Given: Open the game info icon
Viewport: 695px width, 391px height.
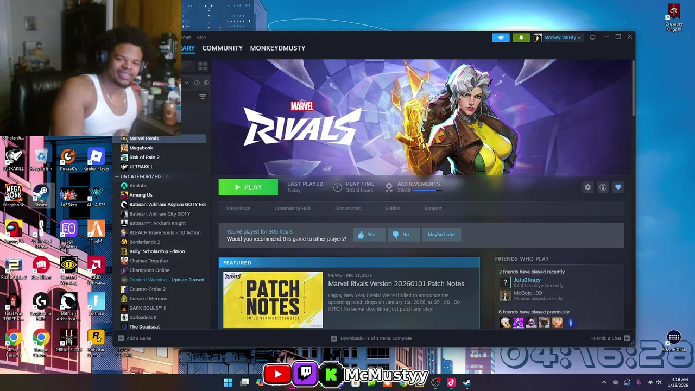Looking at the screenshot, I should (x=603, y=187).
